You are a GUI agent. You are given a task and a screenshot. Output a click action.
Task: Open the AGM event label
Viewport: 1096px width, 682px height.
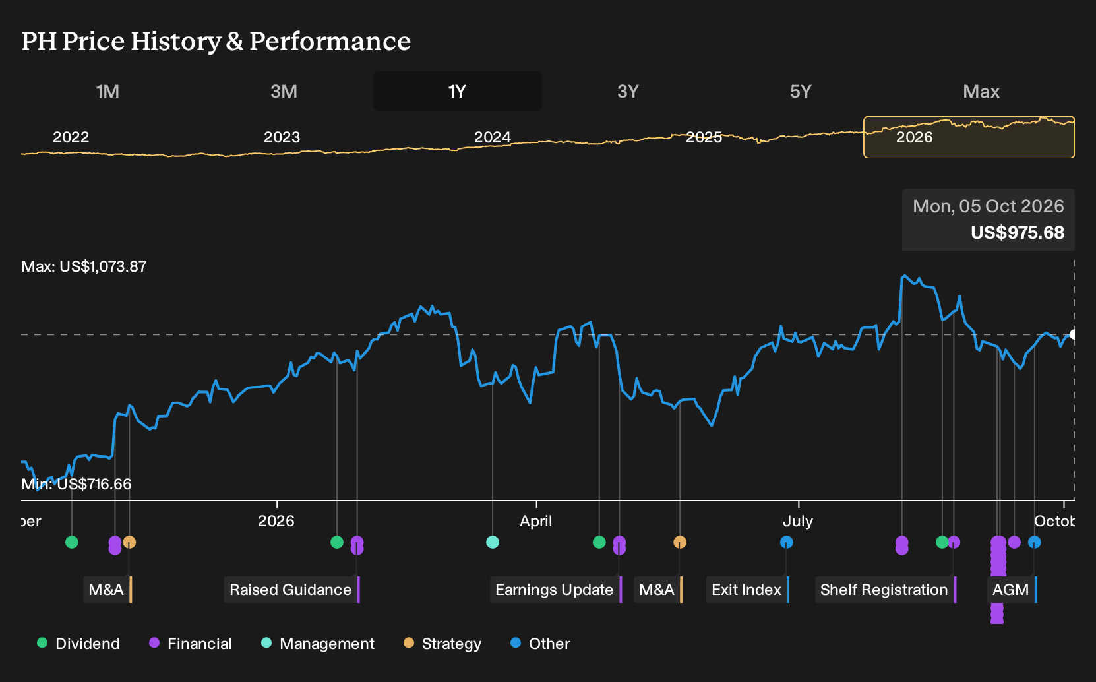pyautogui.click(x=1012, y=590)
